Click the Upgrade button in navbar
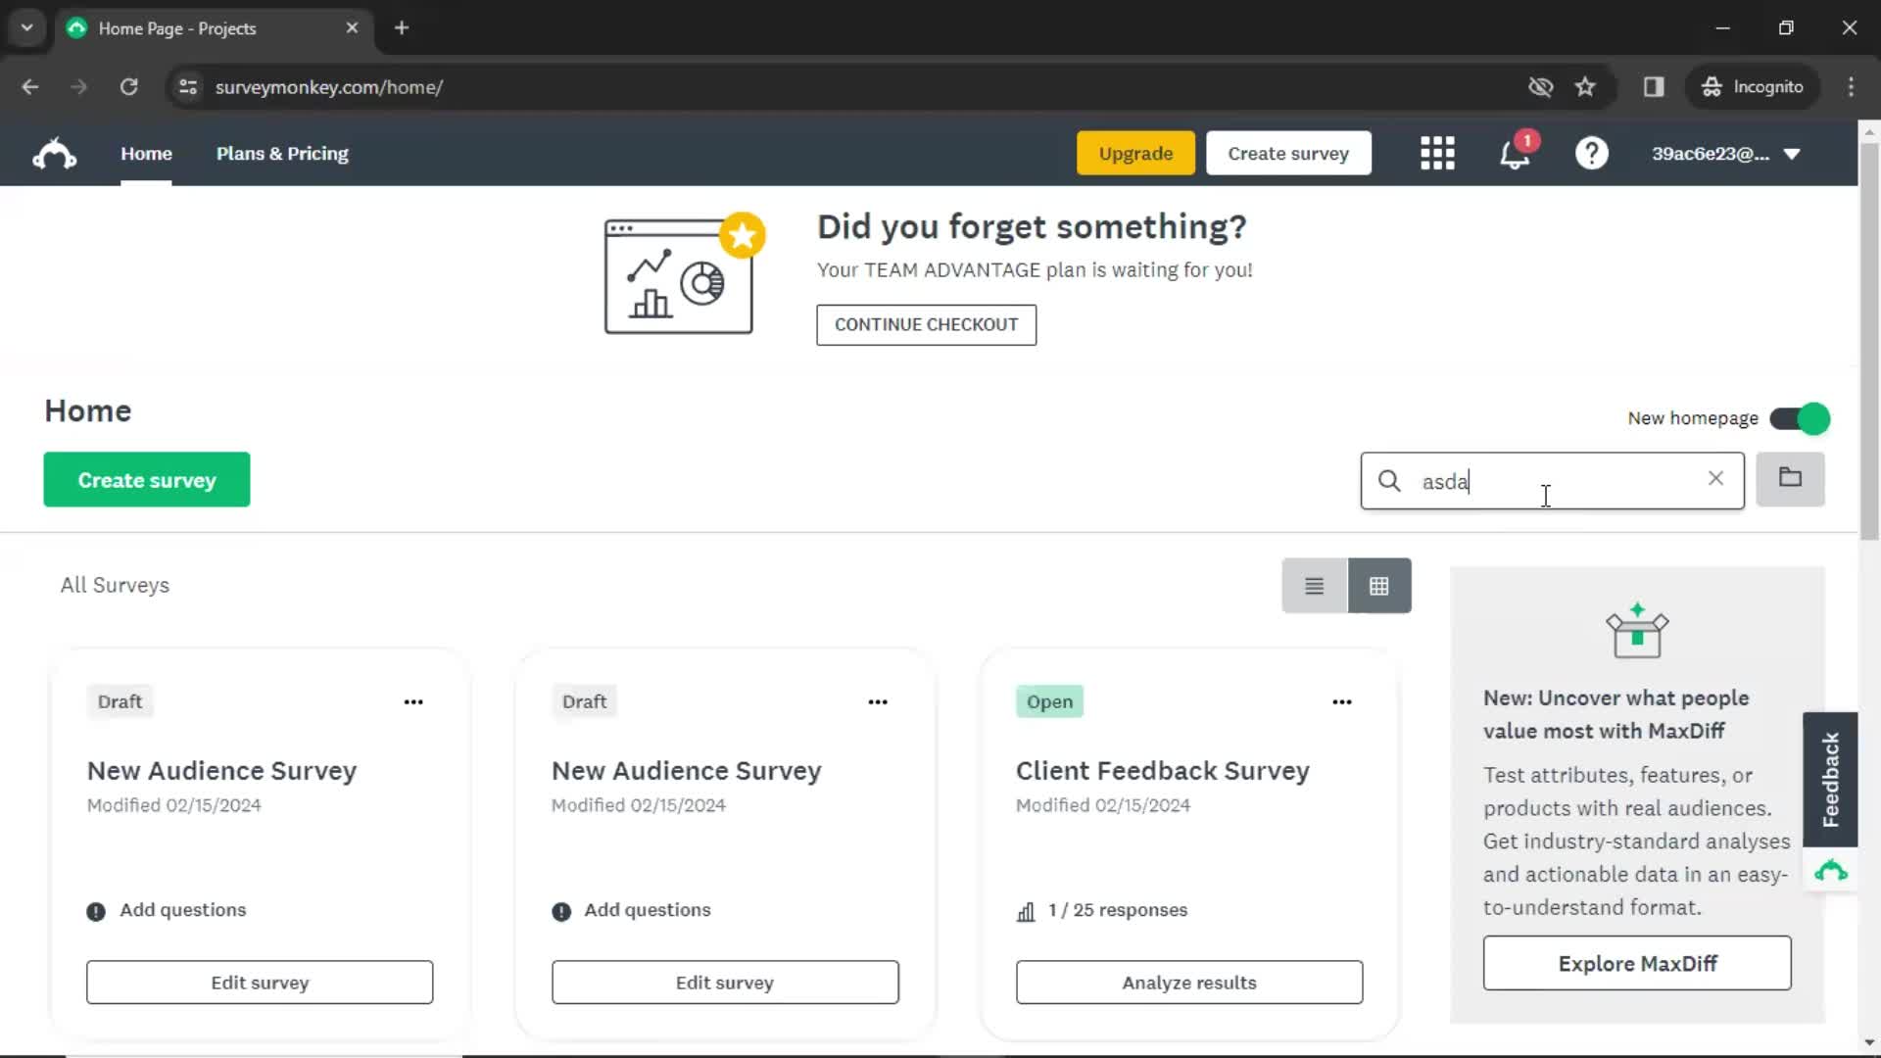 pyautogui.click(x=1134, y=154)
